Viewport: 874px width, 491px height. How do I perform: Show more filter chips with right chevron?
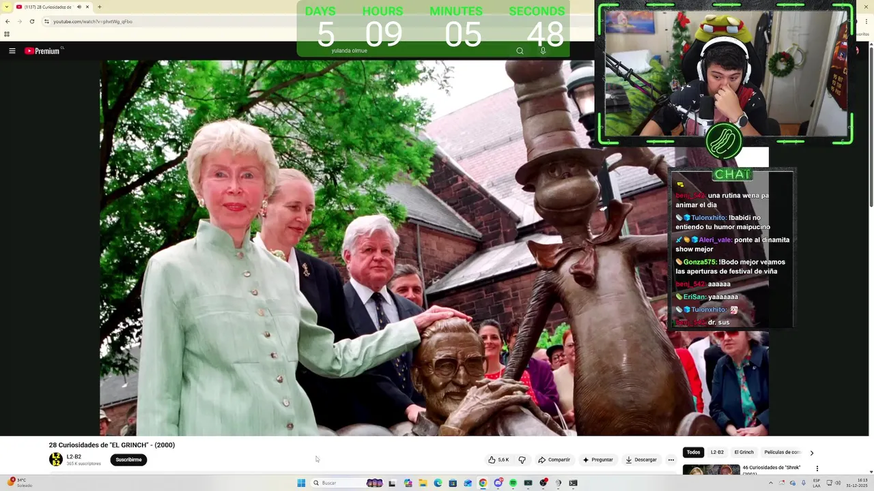coord(811,453)
